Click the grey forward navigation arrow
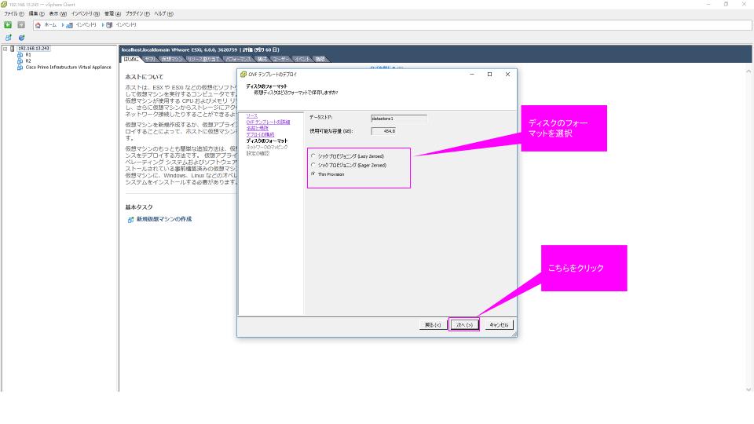This screenshot has width=754, height=424. [21, 24]
